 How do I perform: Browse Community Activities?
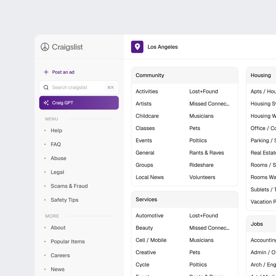point(147,91)
